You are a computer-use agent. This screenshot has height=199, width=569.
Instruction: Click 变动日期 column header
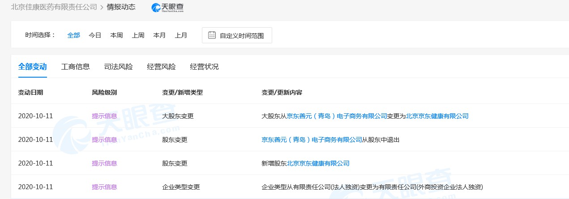point(31,92)
